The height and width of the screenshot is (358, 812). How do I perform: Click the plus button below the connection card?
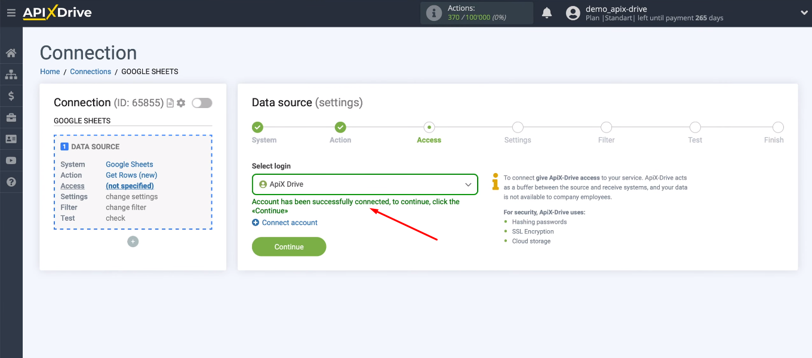point(133,241)
